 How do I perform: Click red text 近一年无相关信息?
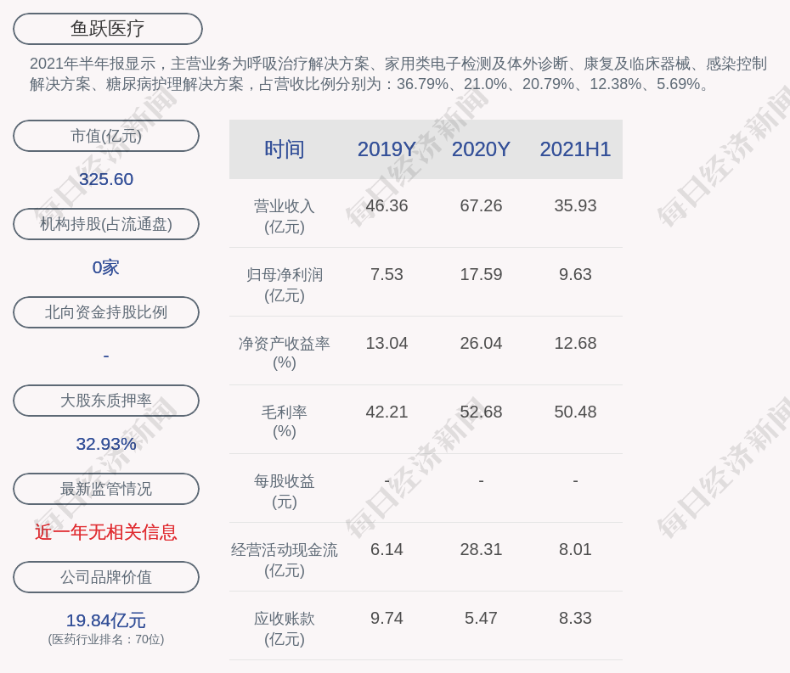click(106, 532)
